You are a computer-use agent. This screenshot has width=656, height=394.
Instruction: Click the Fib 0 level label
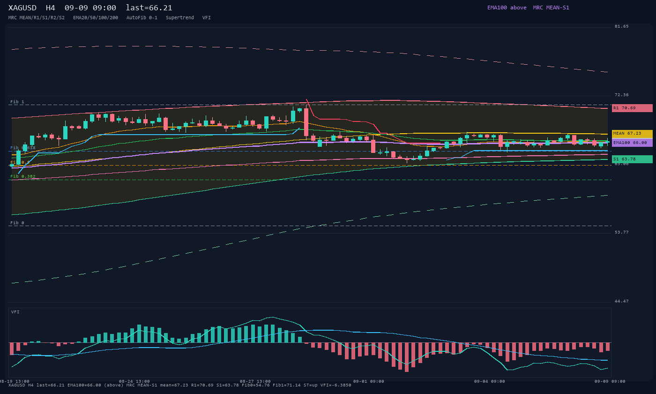pyautogui.click(x=17, y=223)
